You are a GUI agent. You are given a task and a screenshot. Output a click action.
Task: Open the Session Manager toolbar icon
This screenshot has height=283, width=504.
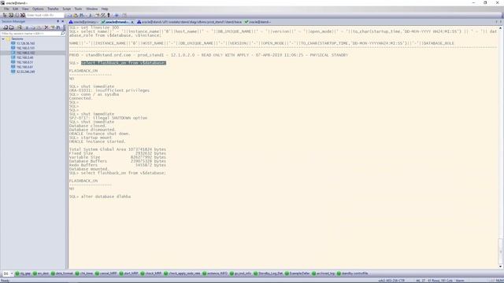coord(5,15)
